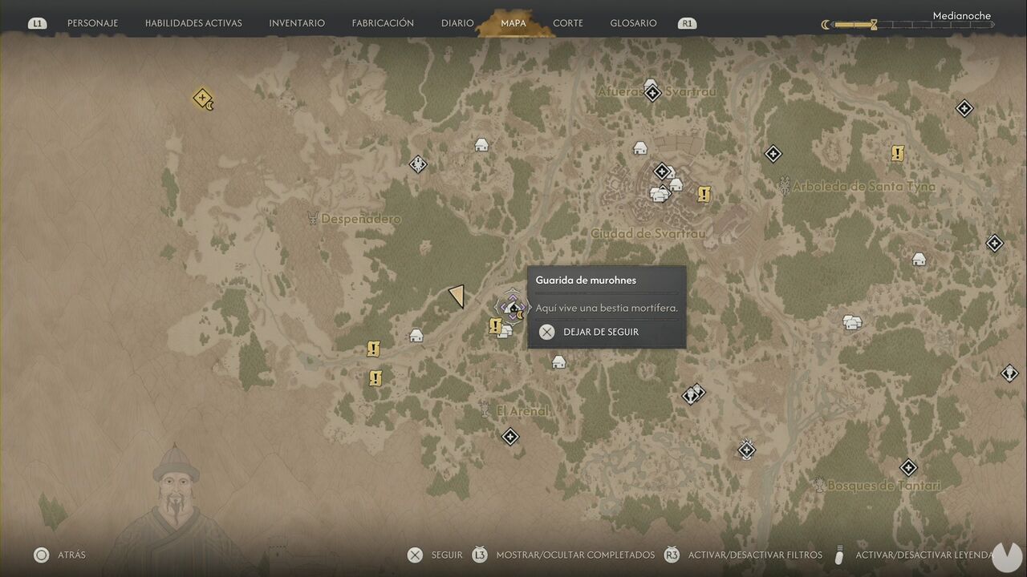
Task: Select the diamond marker just below El Arenal
Action: click(509, 437)
